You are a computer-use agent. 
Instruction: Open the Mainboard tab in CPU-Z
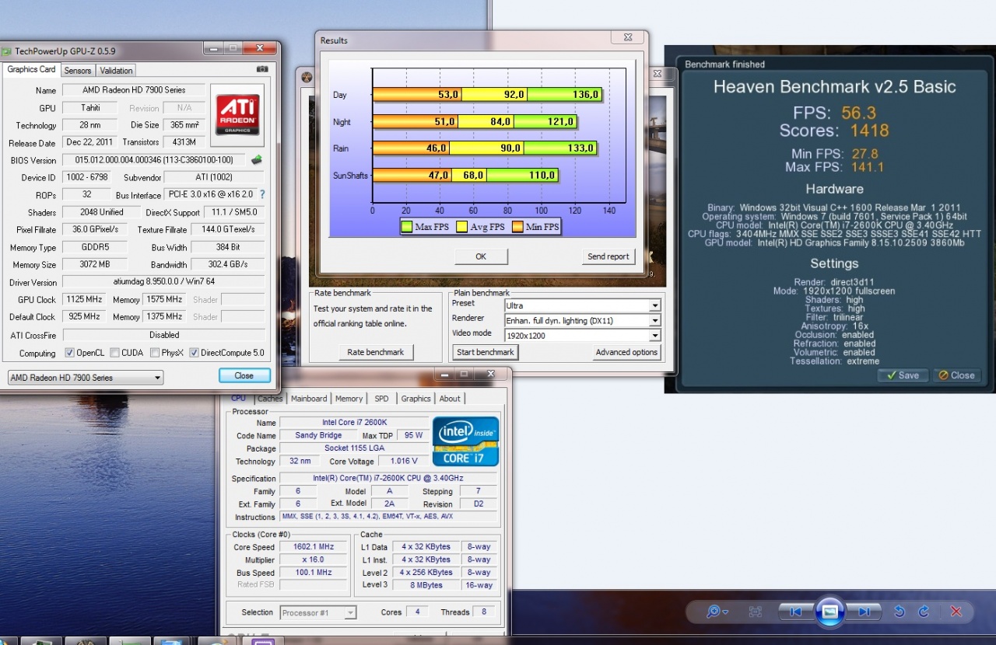(309, 399)
